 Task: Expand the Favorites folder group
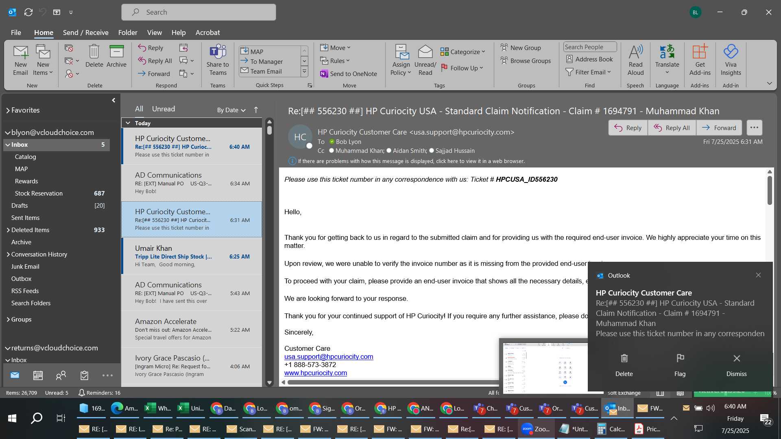tap(8, 110)
